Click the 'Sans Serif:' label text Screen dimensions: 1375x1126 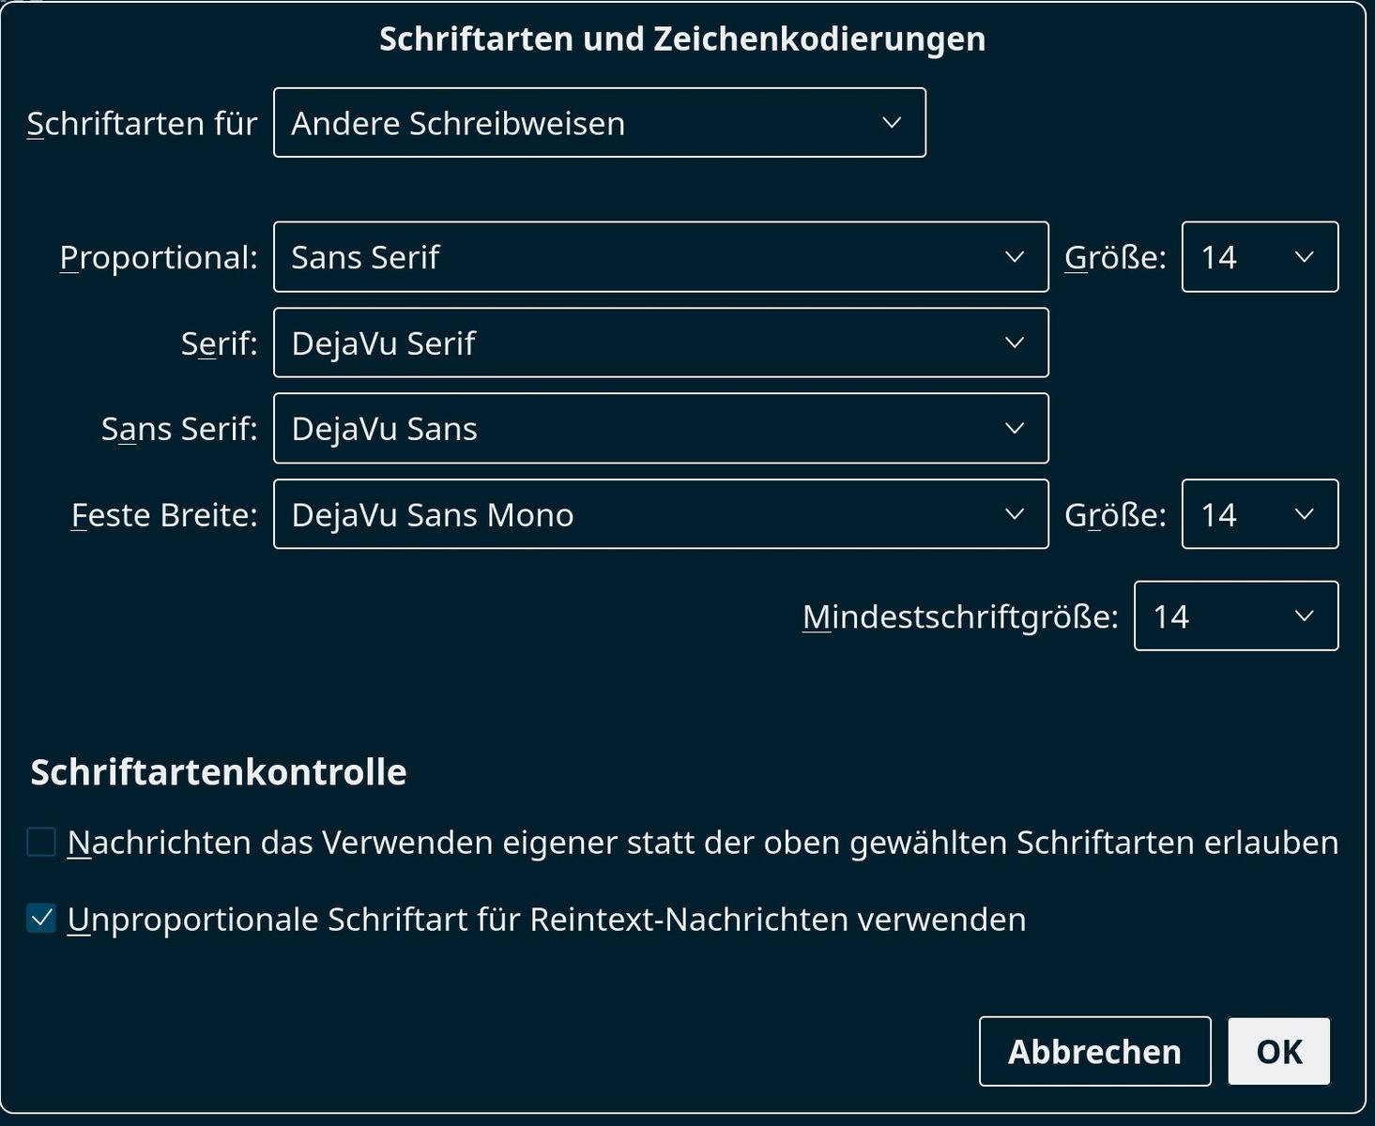pos(179,430)
